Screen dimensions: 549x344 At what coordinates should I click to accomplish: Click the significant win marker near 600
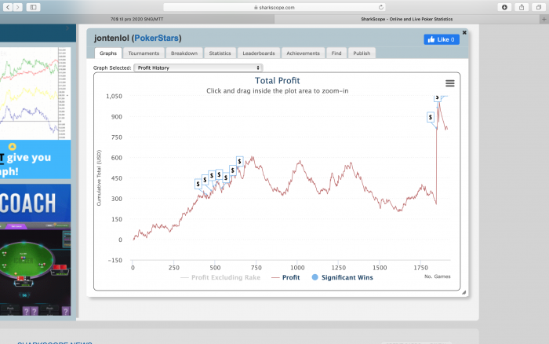239,161
